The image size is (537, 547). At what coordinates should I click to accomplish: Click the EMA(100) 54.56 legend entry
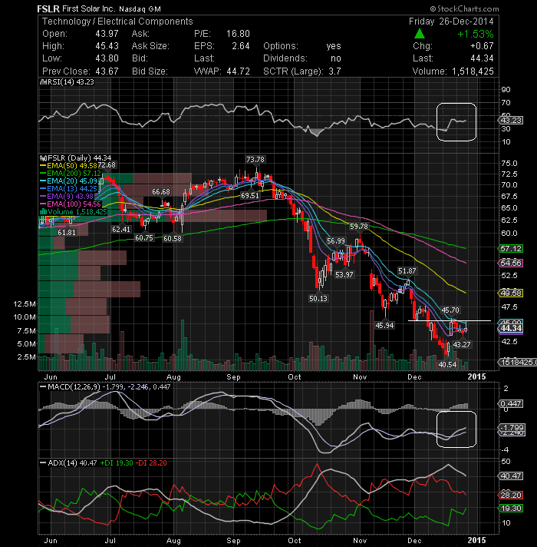point(74,204)
